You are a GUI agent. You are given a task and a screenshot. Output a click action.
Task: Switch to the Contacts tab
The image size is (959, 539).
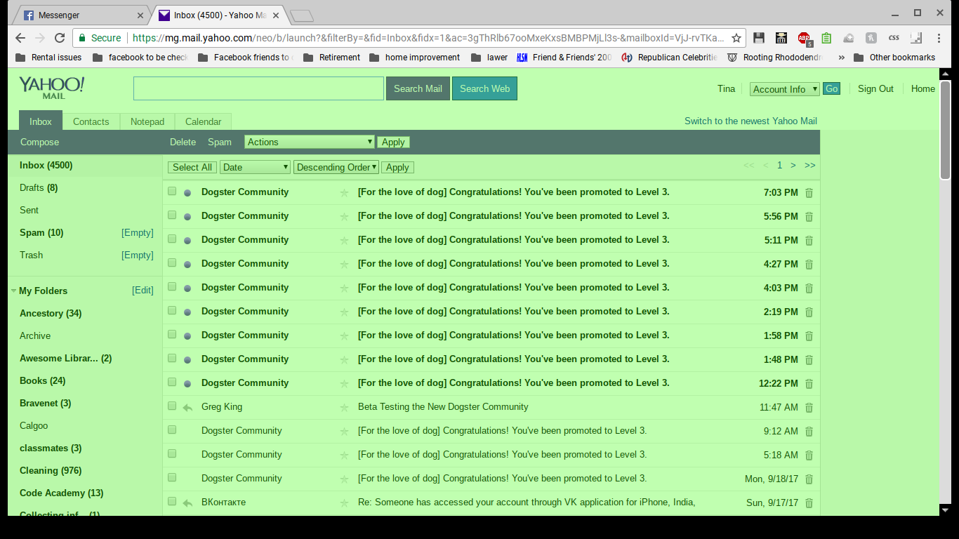tap(91, 121)
